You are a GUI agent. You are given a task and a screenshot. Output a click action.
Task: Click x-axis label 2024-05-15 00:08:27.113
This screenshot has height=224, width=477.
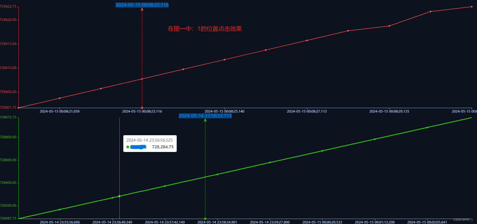(x=307, y=111)
